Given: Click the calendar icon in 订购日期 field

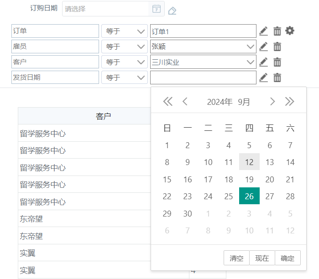Looking at the screenshot, I should pos(156,9).
